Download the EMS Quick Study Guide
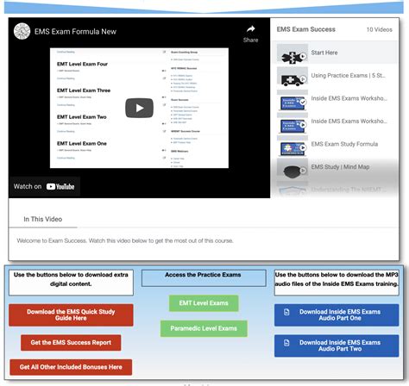This screenshot has height=386, width=409. (71, 315)
